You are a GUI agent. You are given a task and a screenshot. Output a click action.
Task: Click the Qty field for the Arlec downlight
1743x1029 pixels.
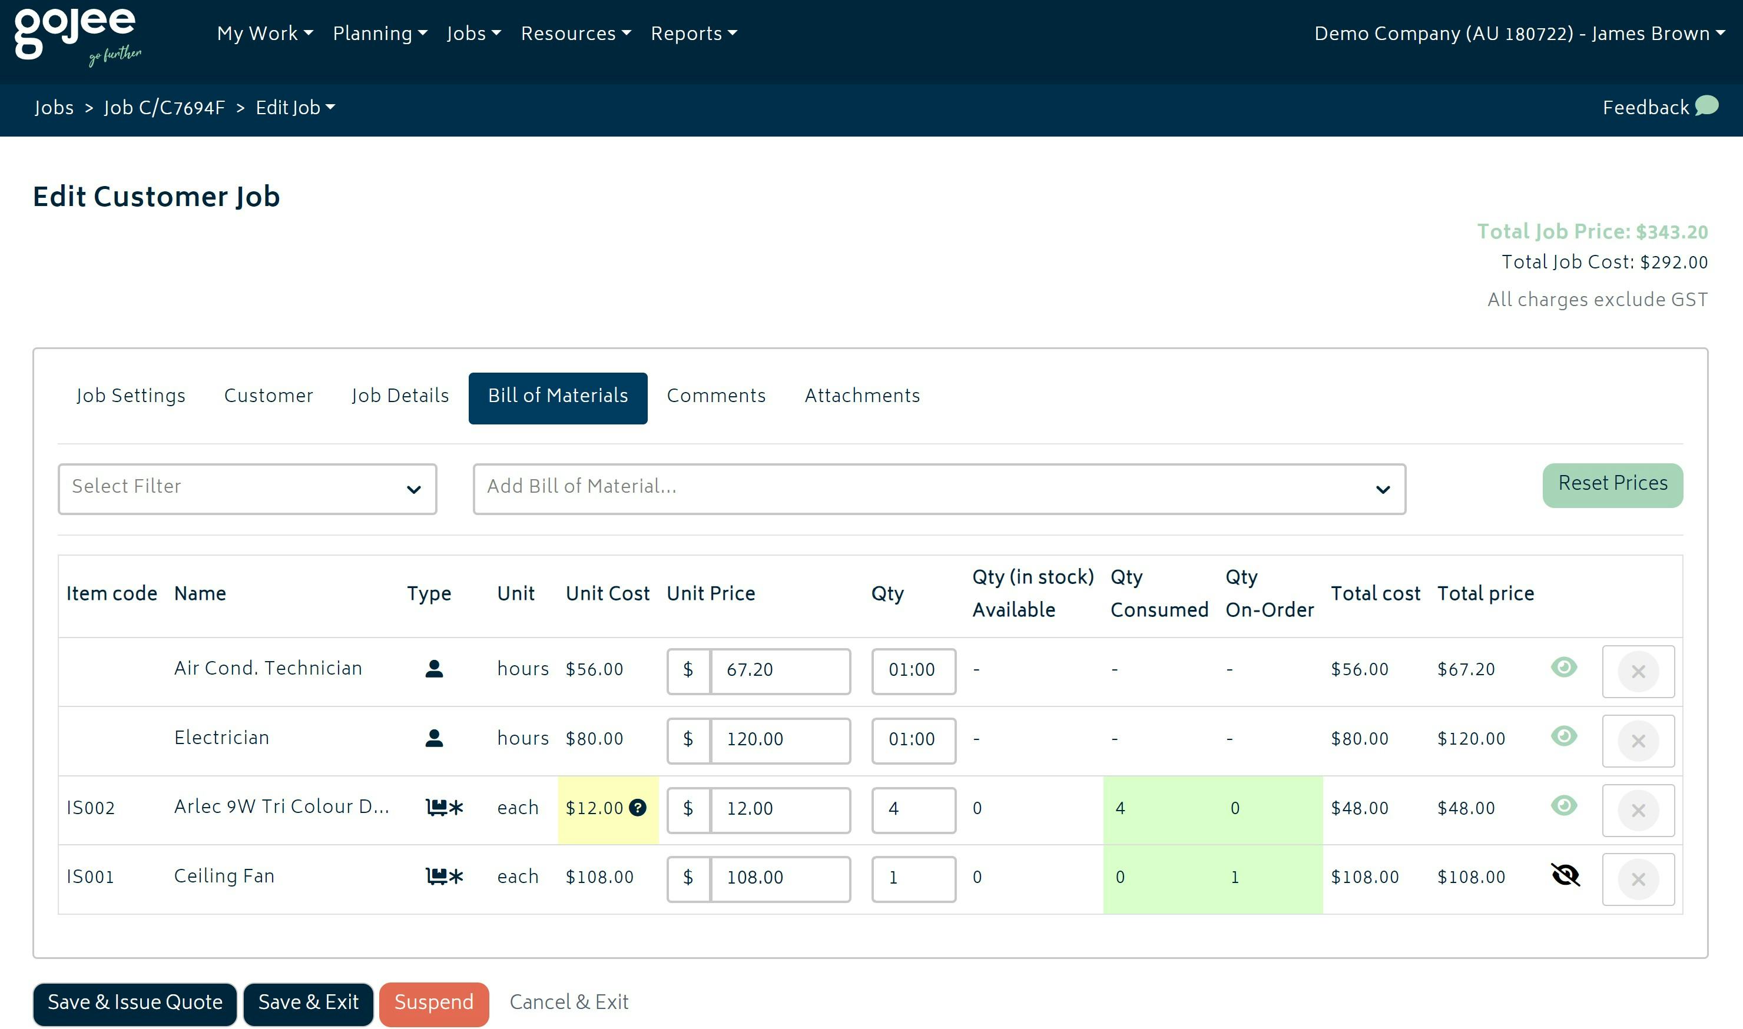coord(913,809)
